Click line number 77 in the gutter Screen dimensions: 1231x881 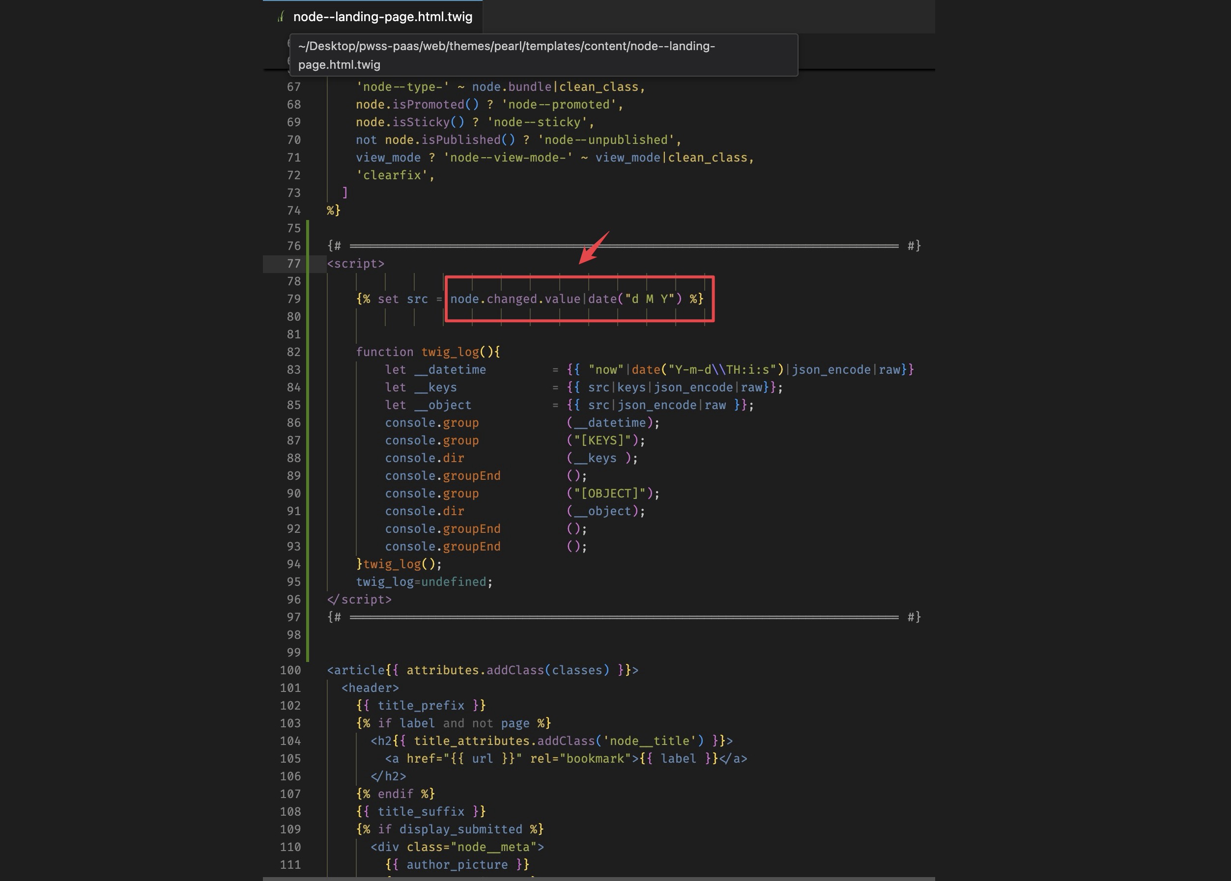[x=294, y=264]
